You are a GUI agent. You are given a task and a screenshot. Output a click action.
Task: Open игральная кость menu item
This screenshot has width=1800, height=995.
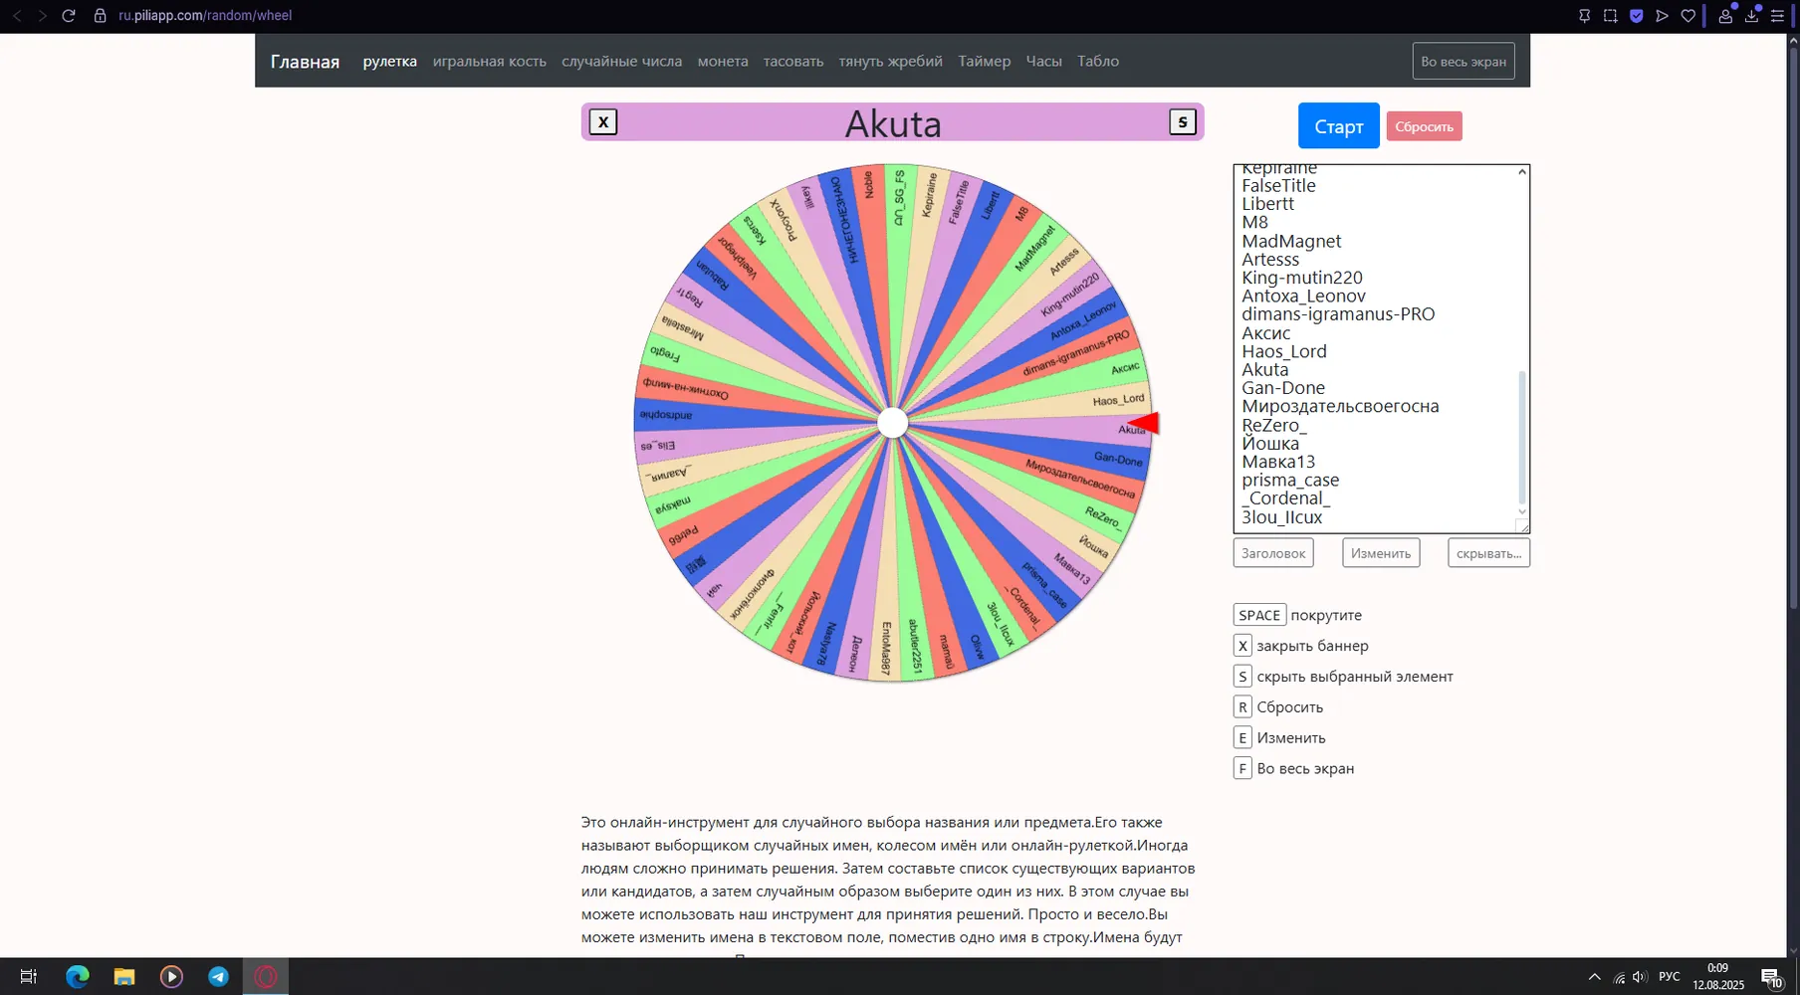(x=489, y=62)
